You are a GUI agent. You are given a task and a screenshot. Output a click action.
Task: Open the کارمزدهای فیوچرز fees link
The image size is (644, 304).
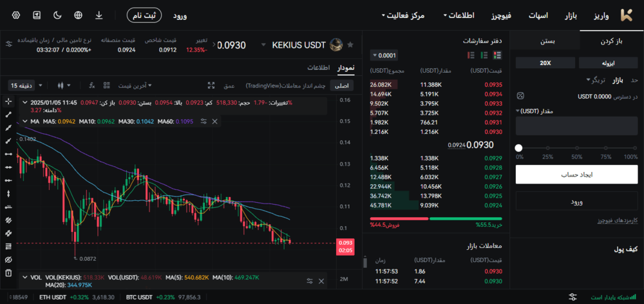pos(618,221)
